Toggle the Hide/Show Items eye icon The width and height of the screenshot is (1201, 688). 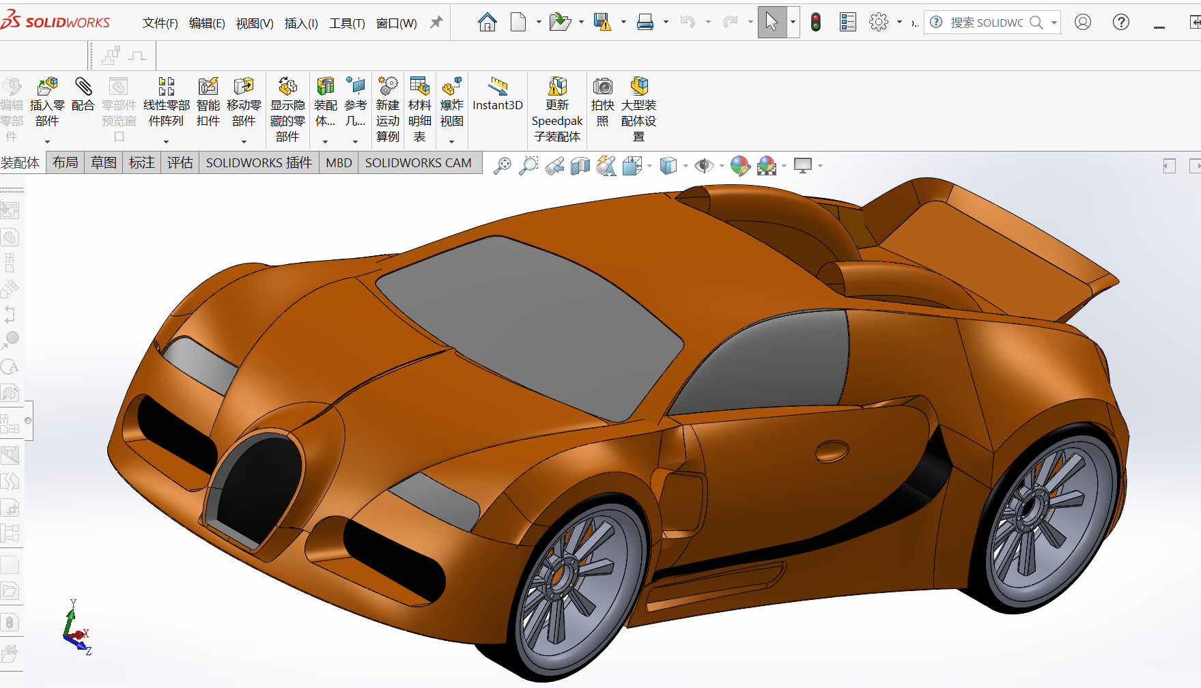click(x=704, y=166)
